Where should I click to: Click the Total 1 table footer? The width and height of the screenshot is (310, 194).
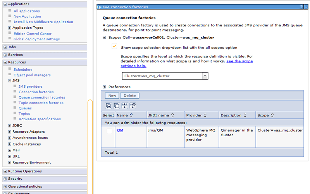(202, 152)
